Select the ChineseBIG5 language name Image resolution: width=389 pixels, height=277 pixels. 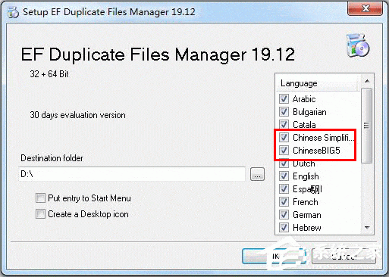[316, 151]
